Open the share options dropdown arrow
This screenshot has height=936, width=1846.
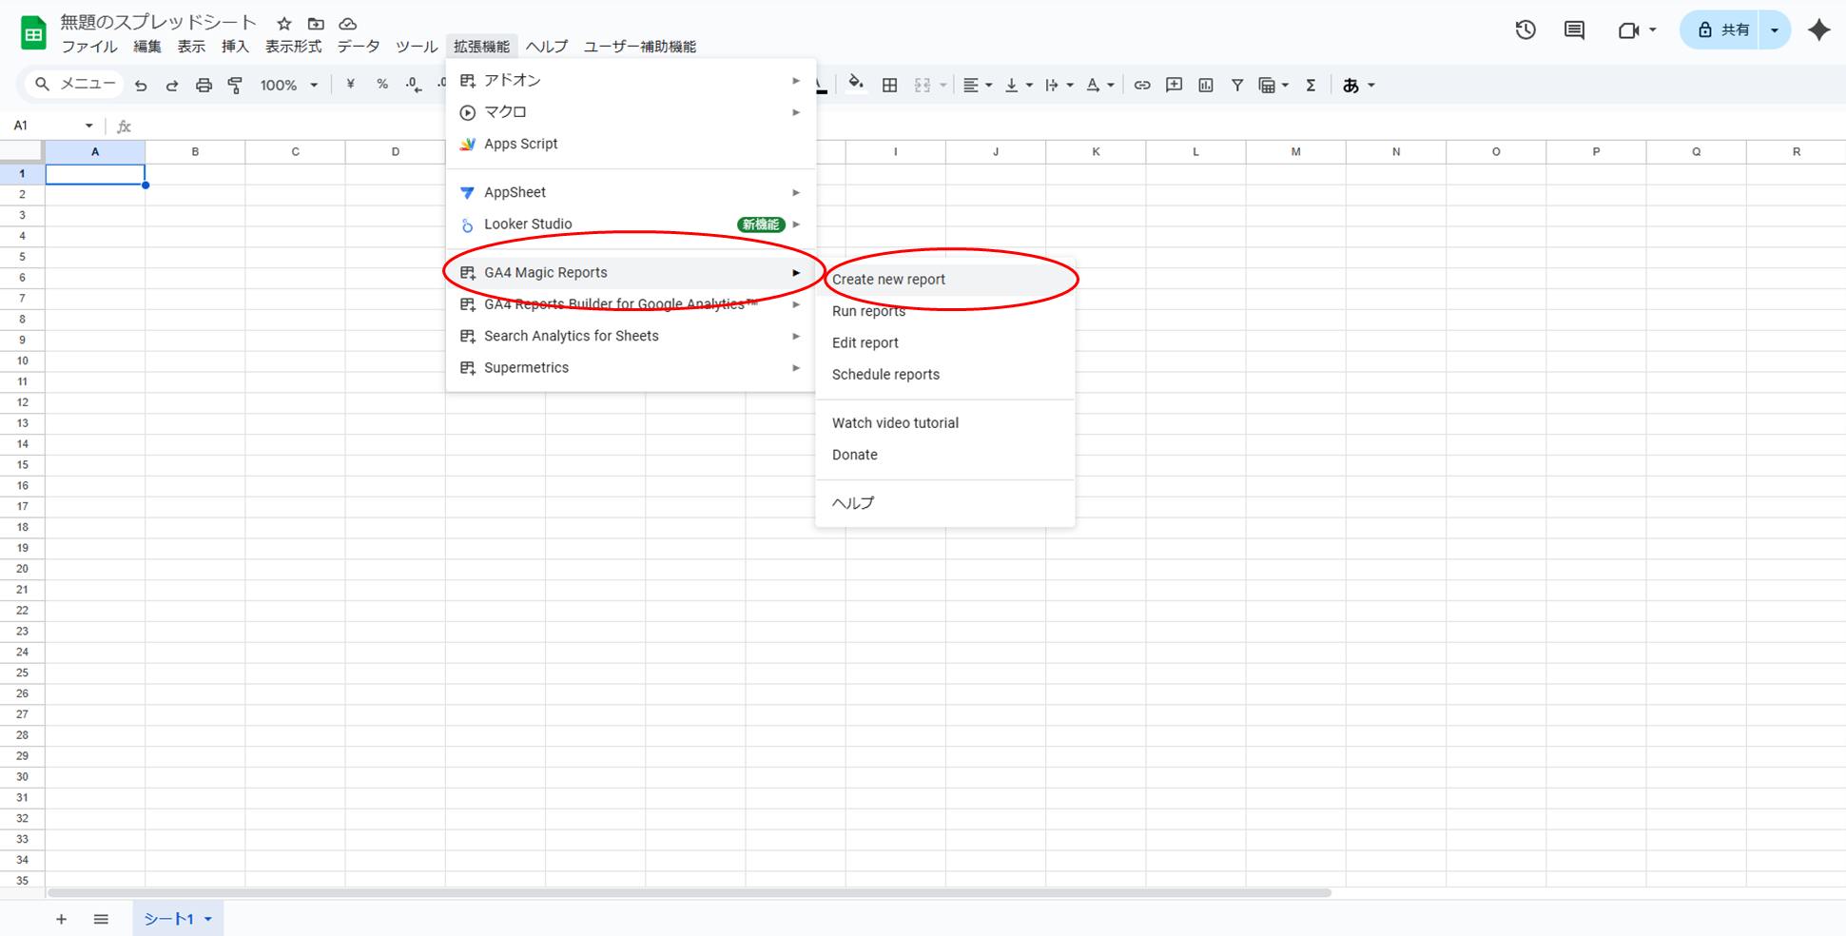1775,30
